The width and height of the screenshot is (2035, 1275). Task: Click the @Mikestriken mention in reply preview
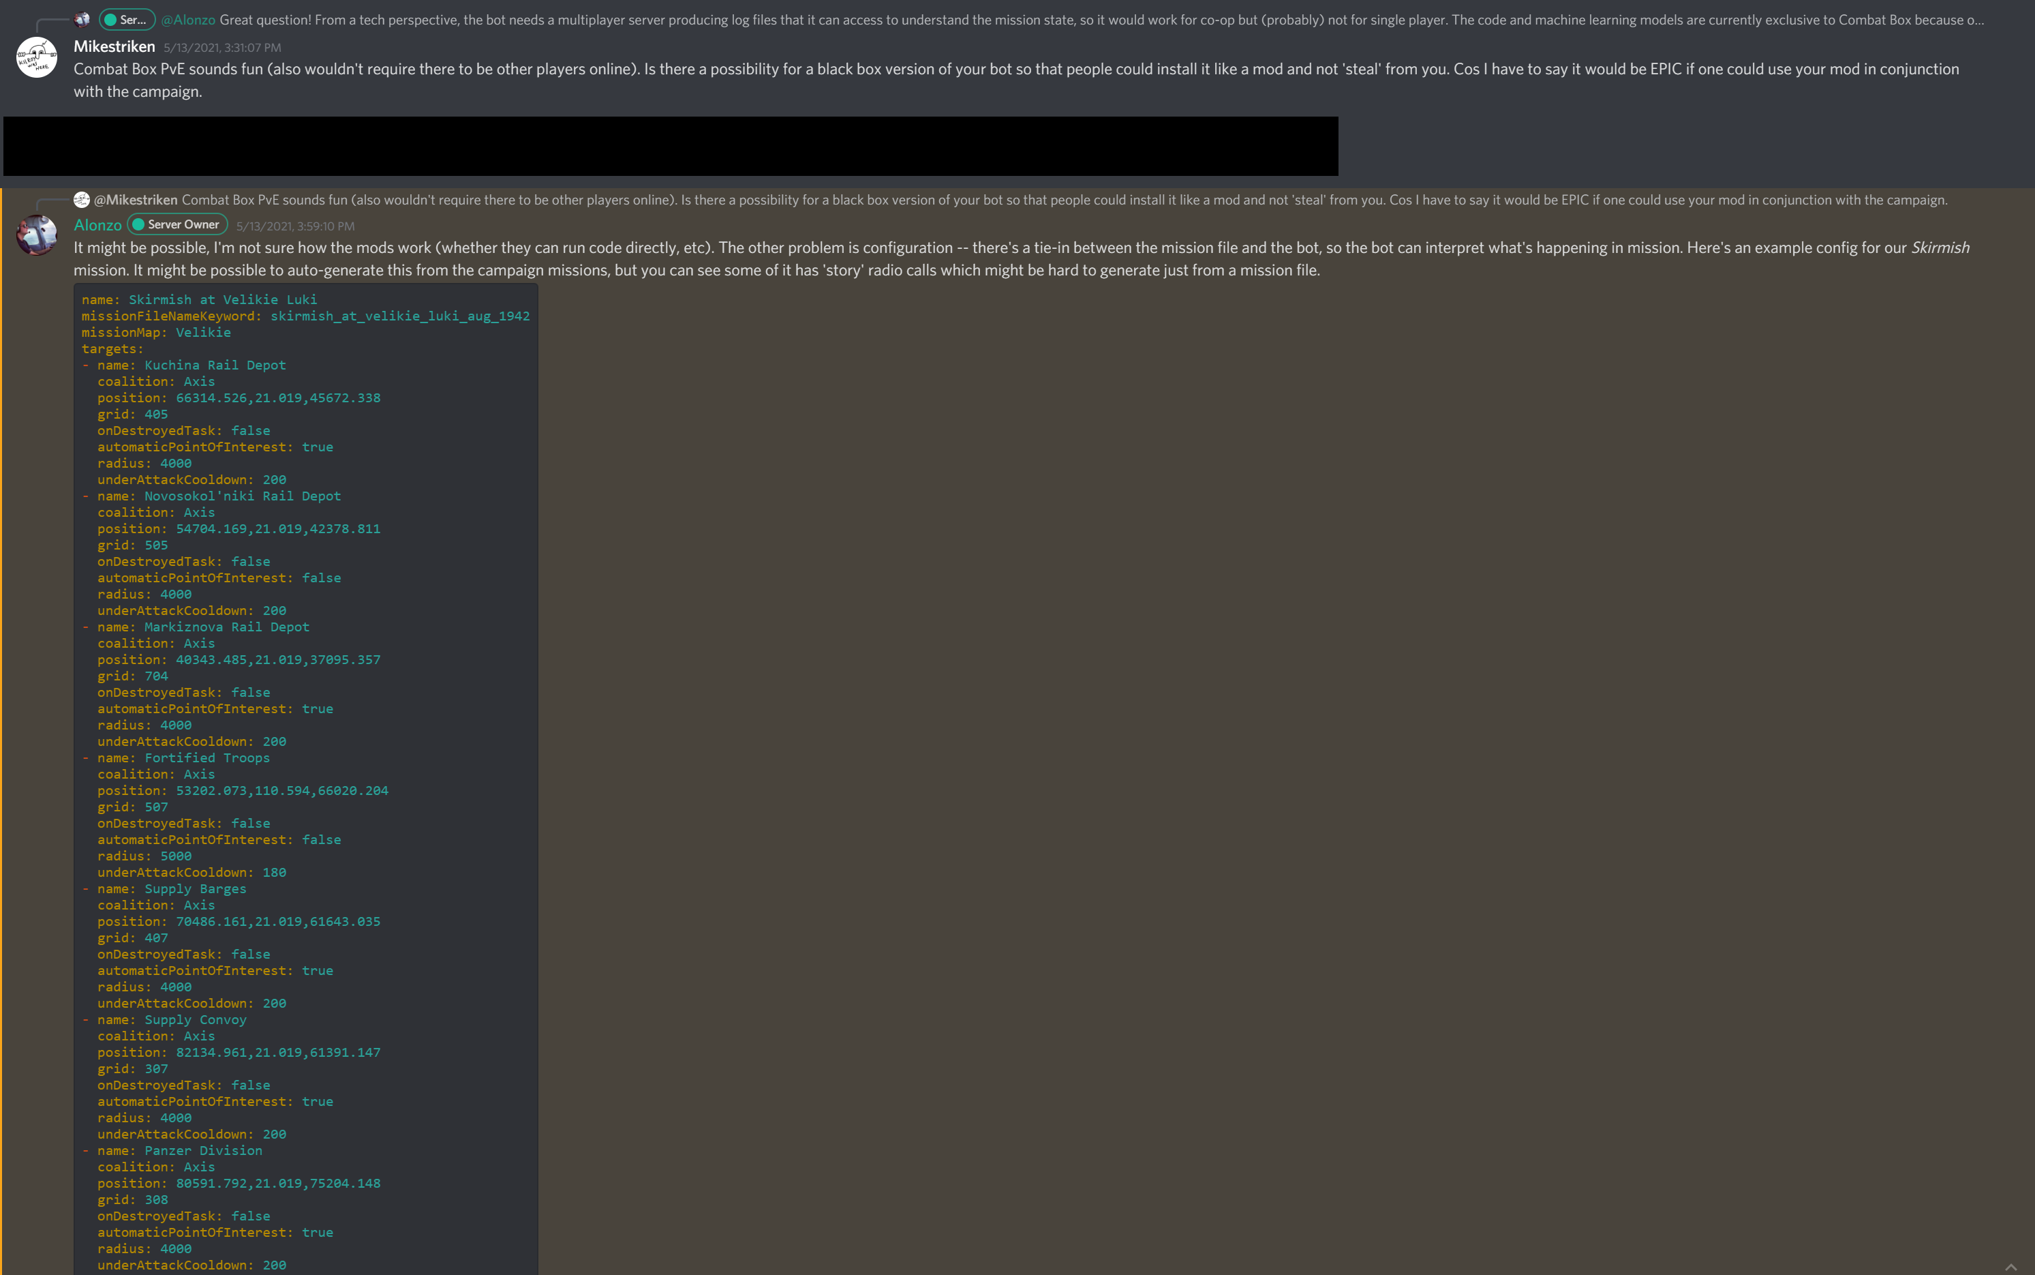click(x=136, y=200)
